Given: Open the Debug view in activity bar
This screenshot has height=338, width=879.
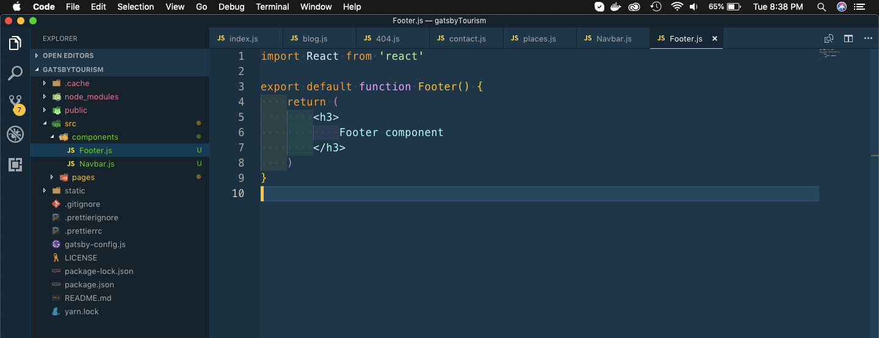Looking at the screenshot, I should click(x=15, y=134).
